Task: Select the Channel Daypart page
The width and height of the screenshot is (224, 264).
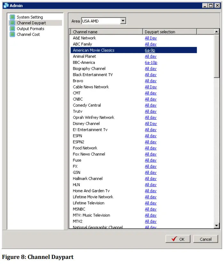Action: tap(31, 23)
